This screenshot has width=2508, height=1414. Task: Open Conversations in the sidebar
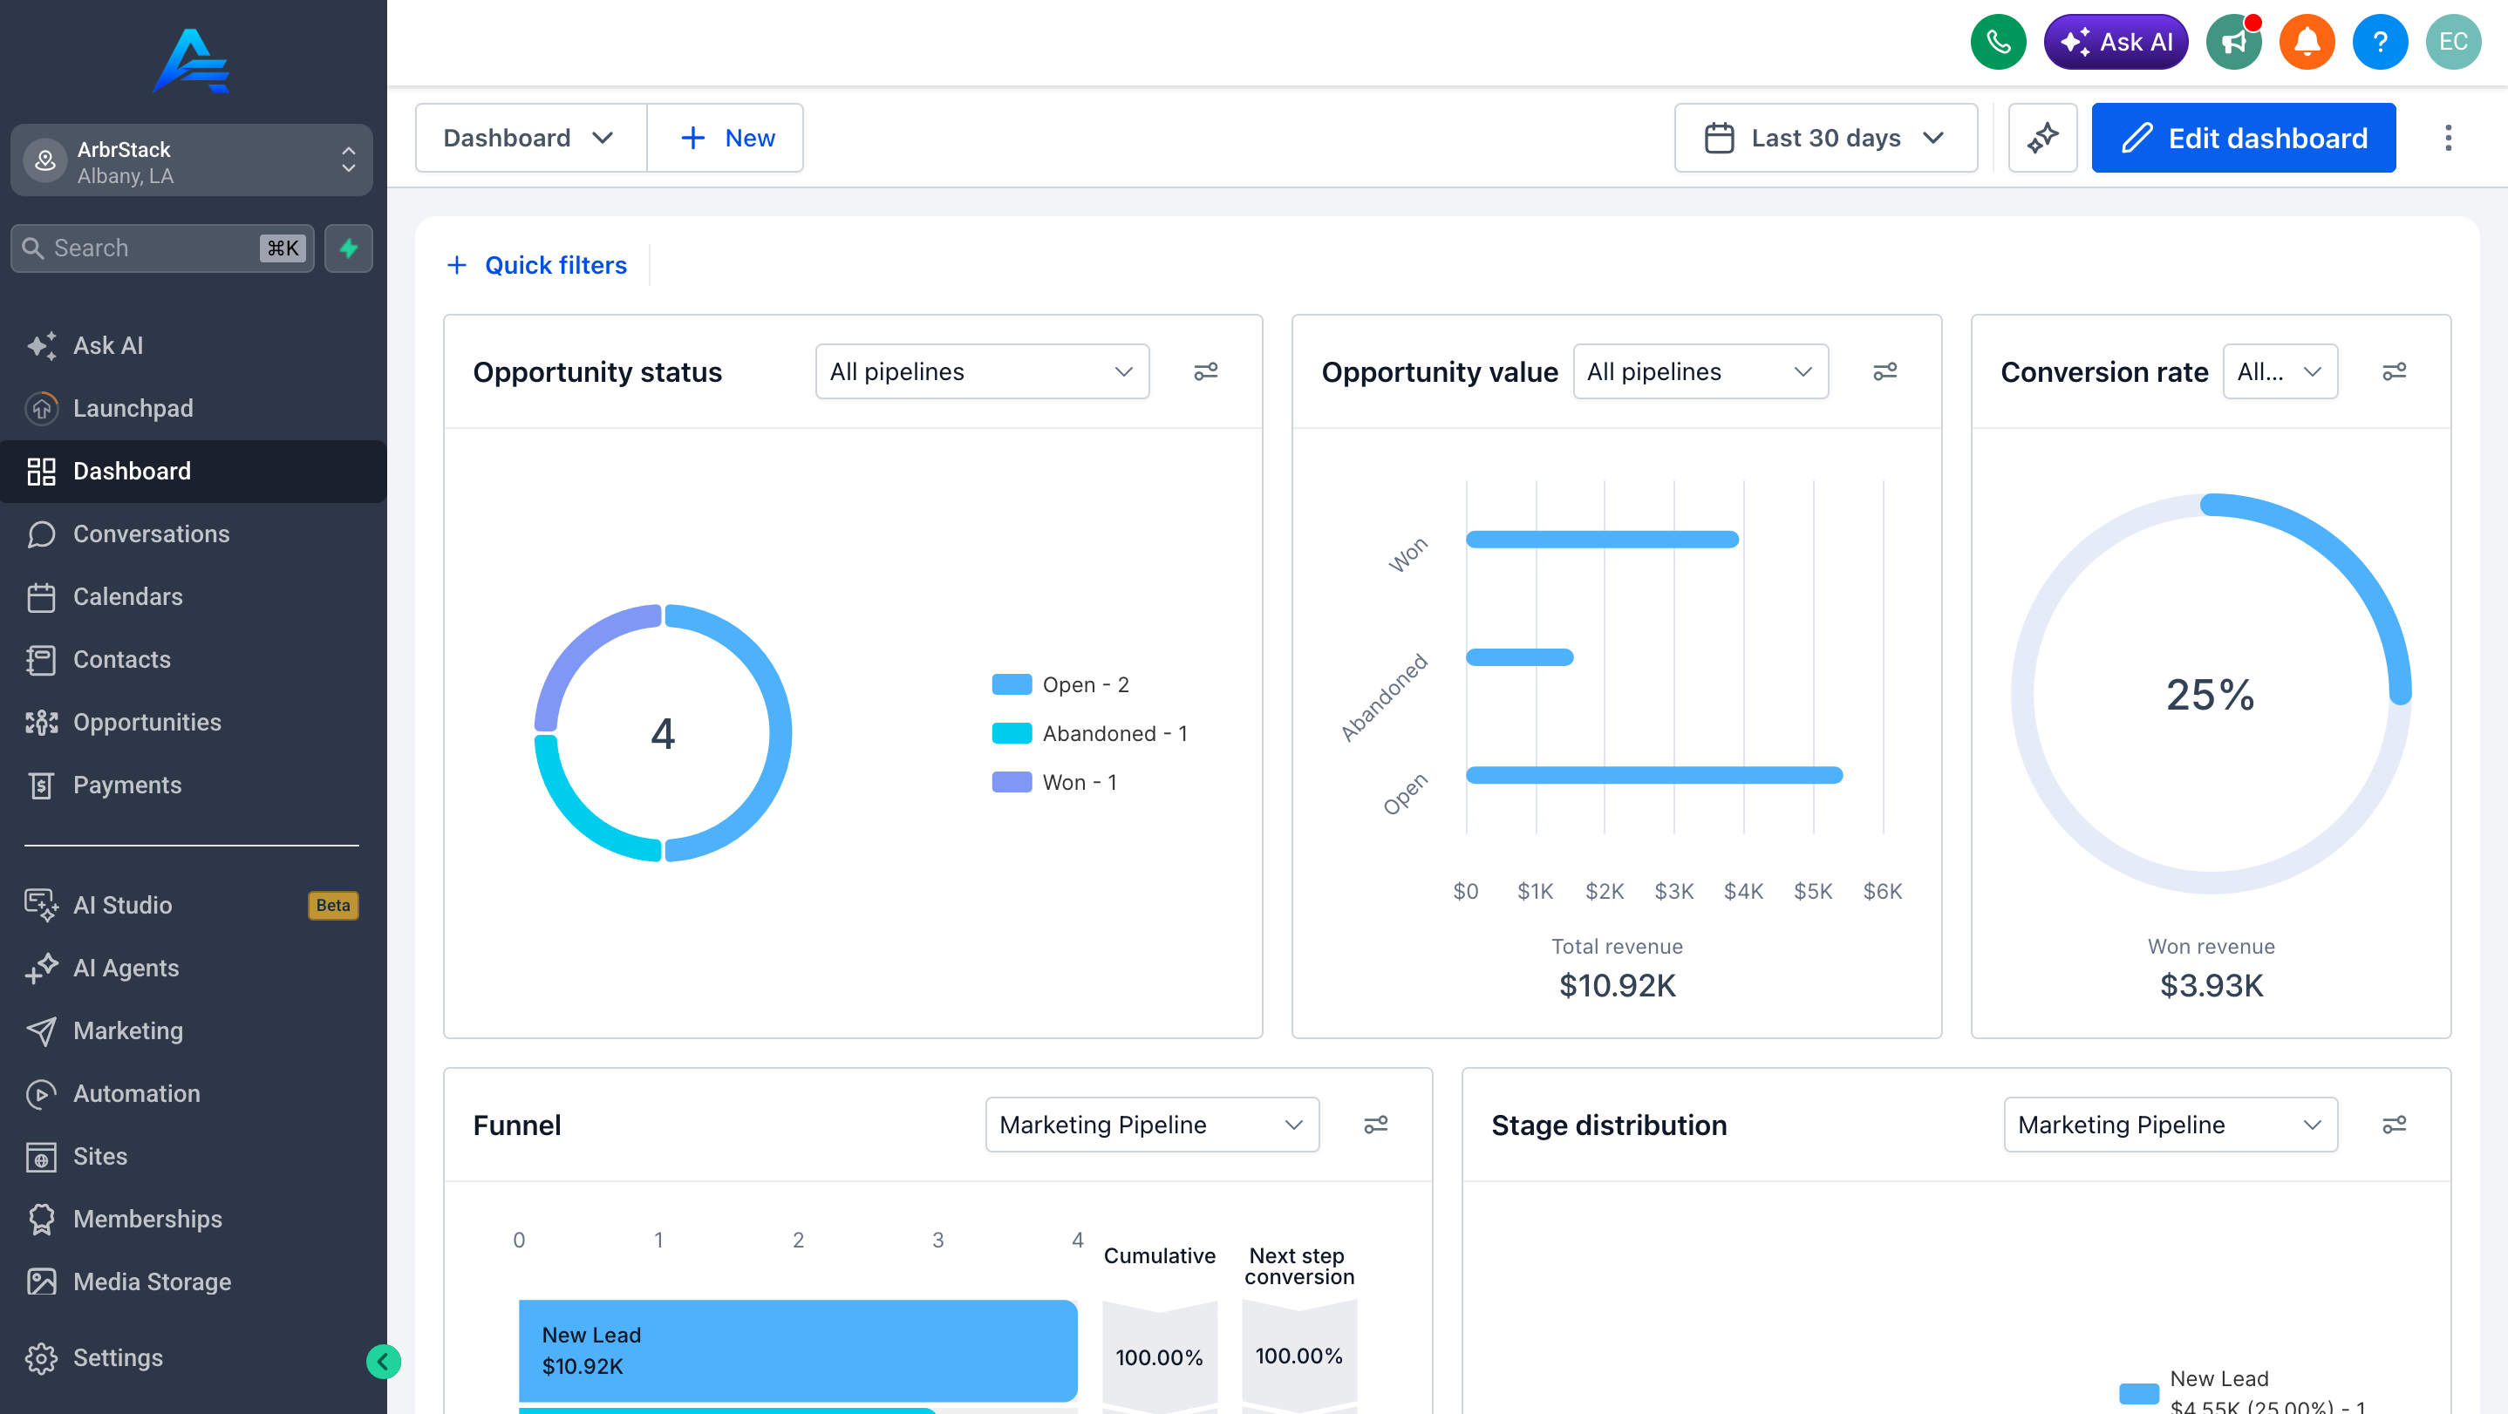point(192,534)
